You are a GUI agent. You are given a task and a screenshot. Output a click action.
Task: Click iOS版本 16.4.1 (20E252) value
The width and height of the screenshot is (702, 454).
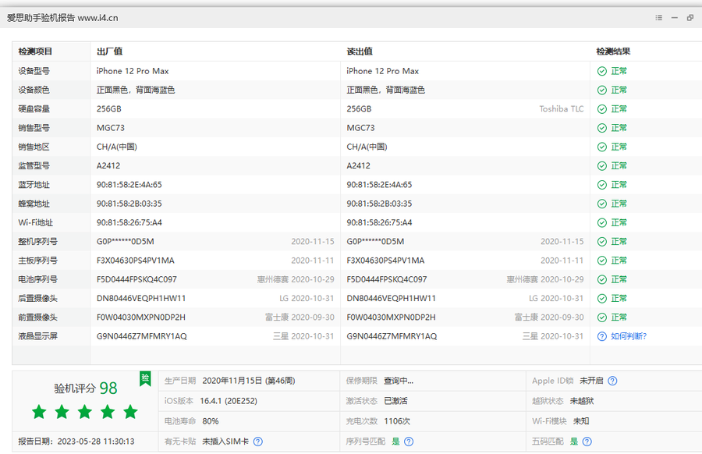229,401
